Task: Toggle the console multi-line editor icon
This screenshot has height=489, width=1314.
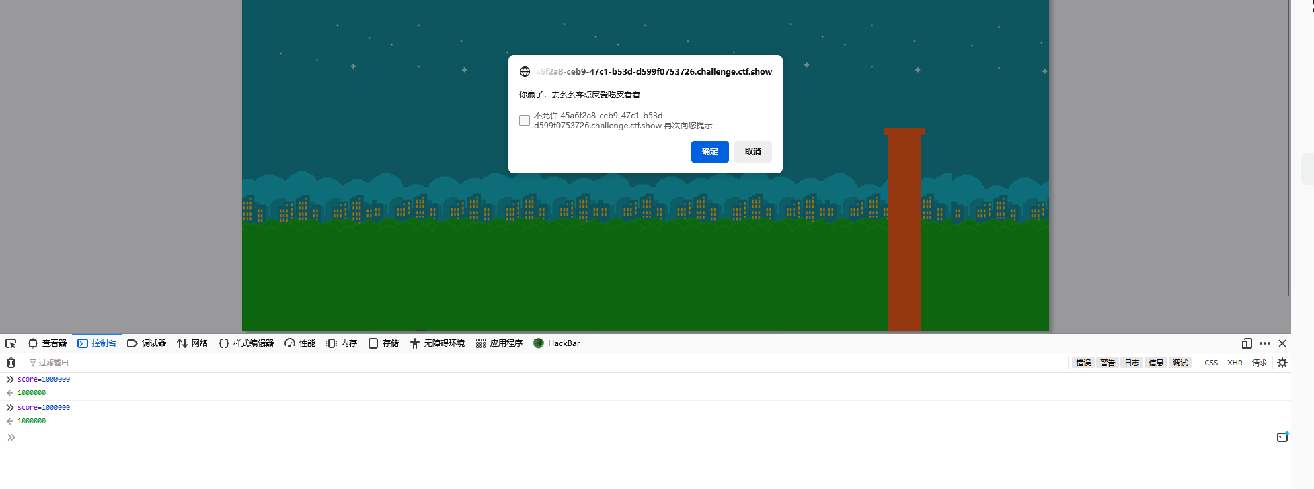Action: click(1282, 437)
